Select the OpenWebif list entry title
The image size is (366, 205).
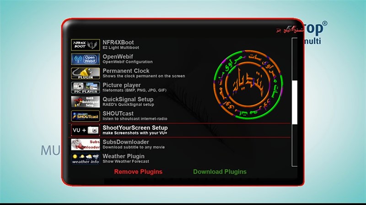click(x=118, y=56)
